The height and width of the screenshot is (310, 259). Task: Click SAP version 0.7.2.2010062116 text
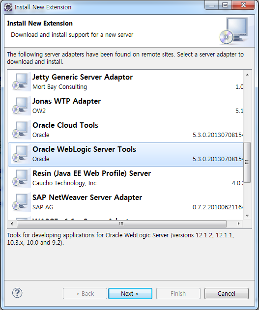218,207
